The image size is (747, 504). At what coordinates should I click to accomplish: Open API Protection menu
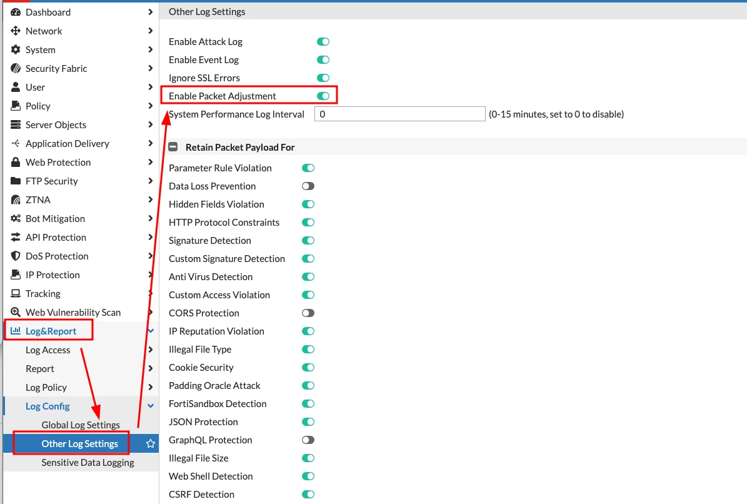[81, 237]
